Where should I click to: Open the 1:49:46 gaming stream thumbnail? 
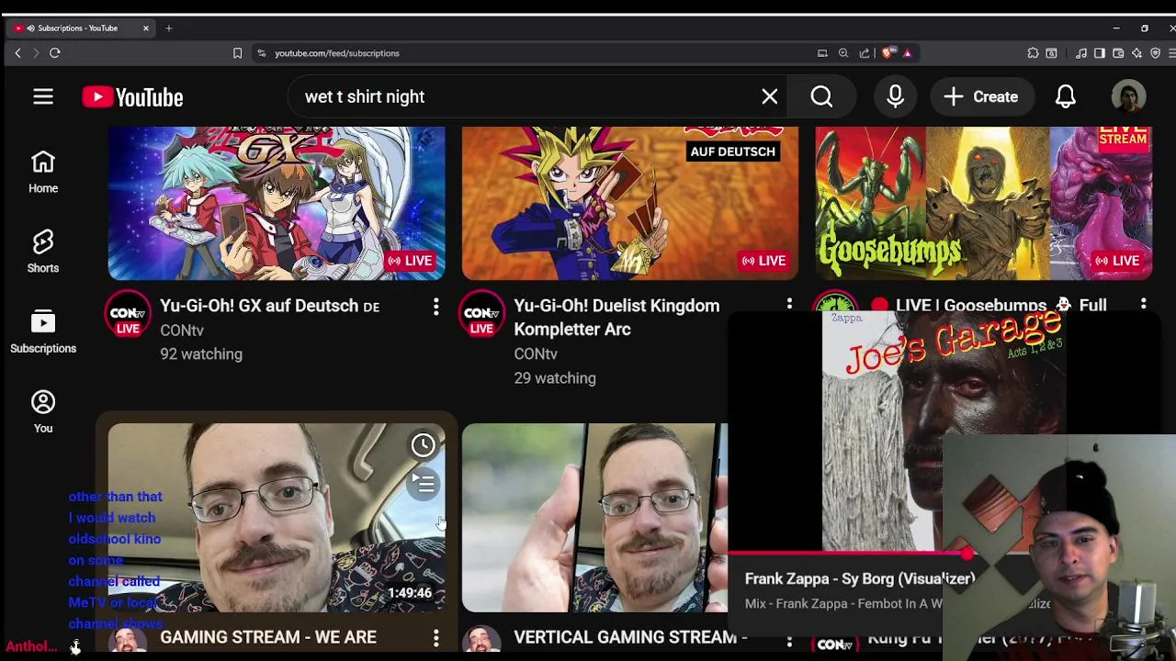pyautogui.click(x=277, y=517)
